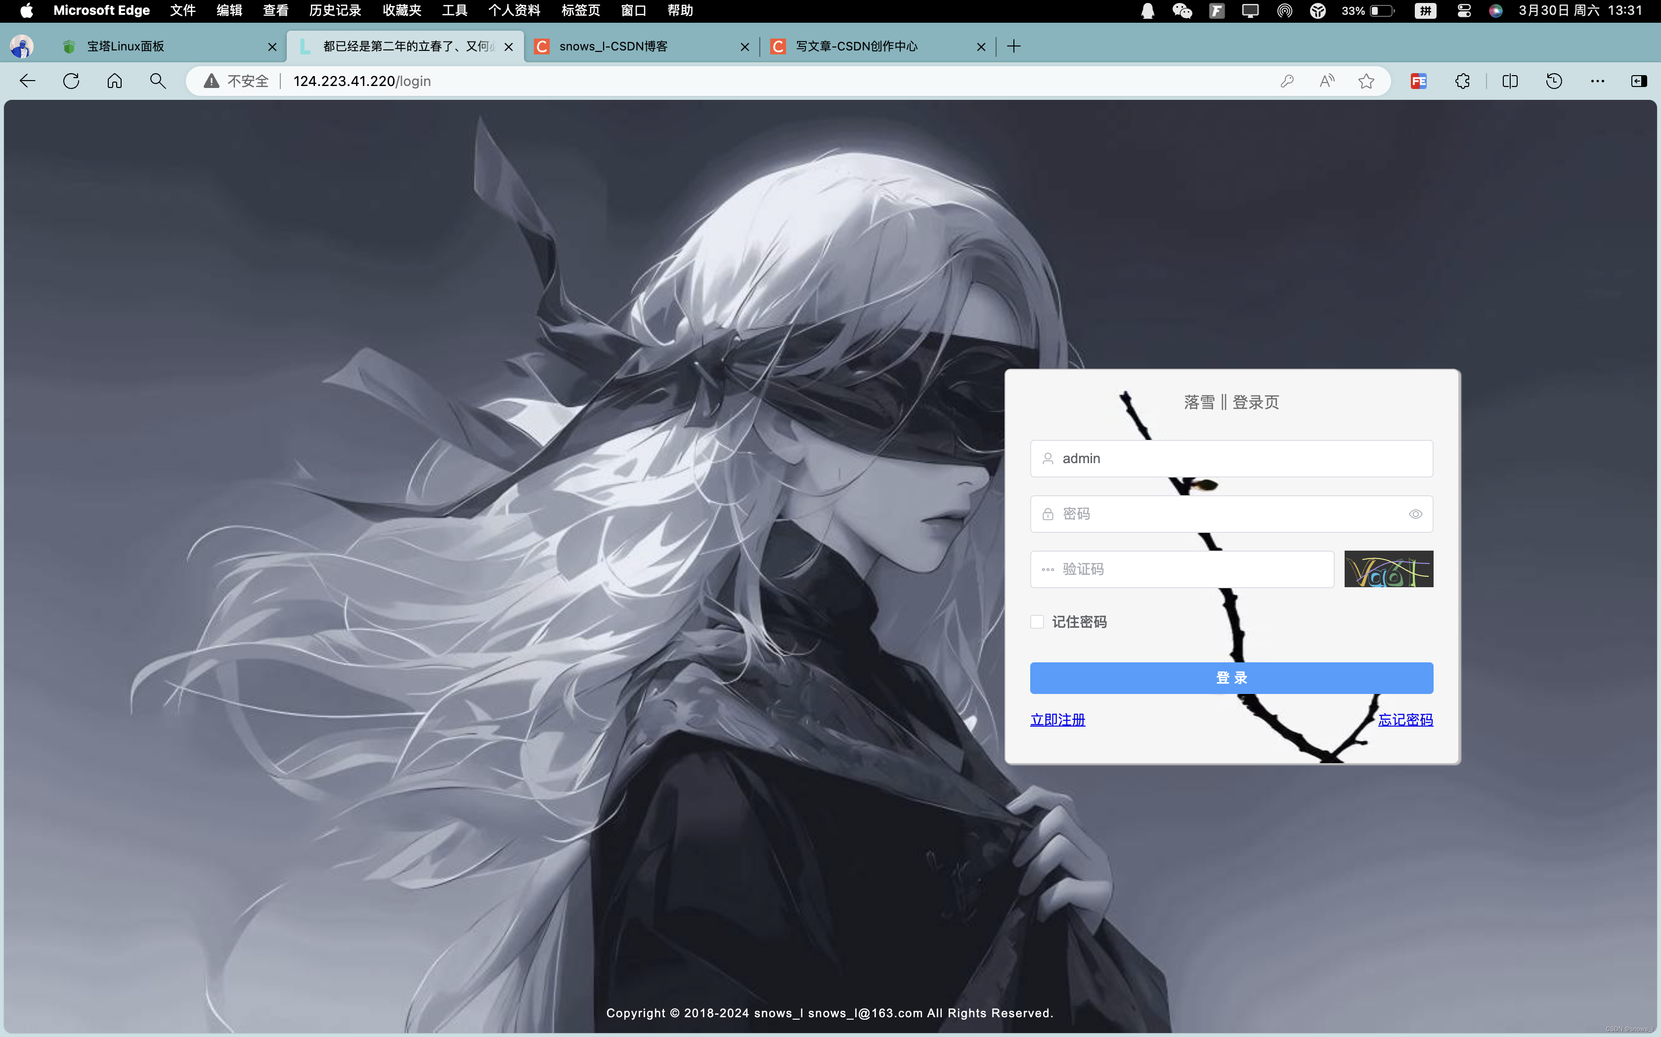
Task: Open the 历史记录 menu
Action: click(x=335, y=10)
